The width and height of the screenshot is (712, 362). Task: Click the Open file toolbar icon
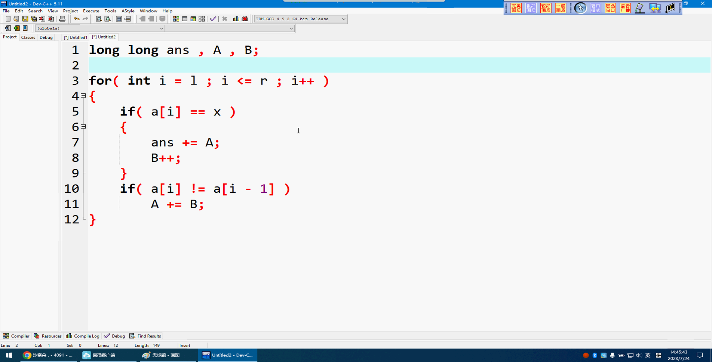click(16, 19)
